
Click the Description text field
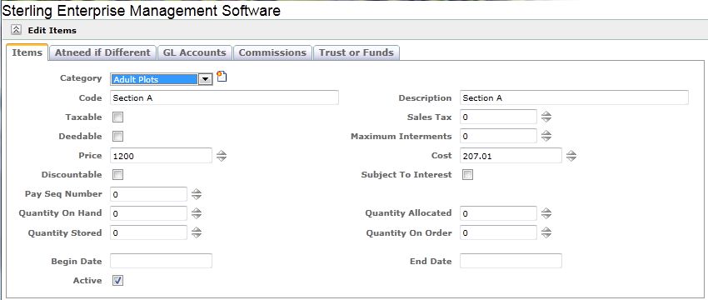click(575, 97)
